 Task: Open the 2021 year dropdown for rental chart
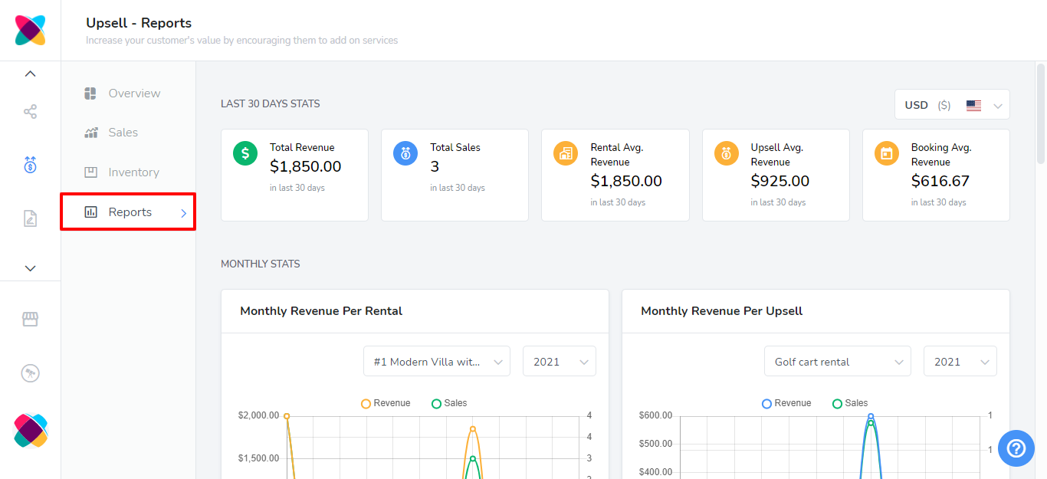560,362
